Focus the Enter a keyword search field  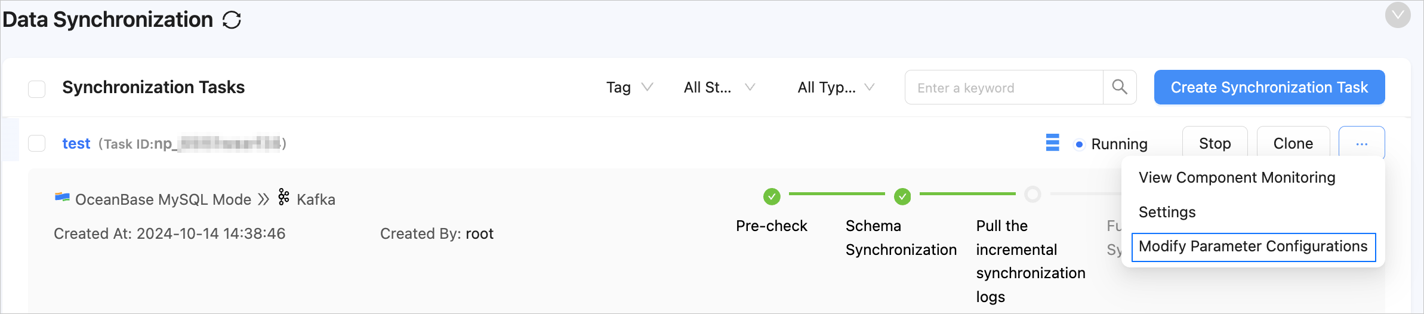[x=1004, y=88]
